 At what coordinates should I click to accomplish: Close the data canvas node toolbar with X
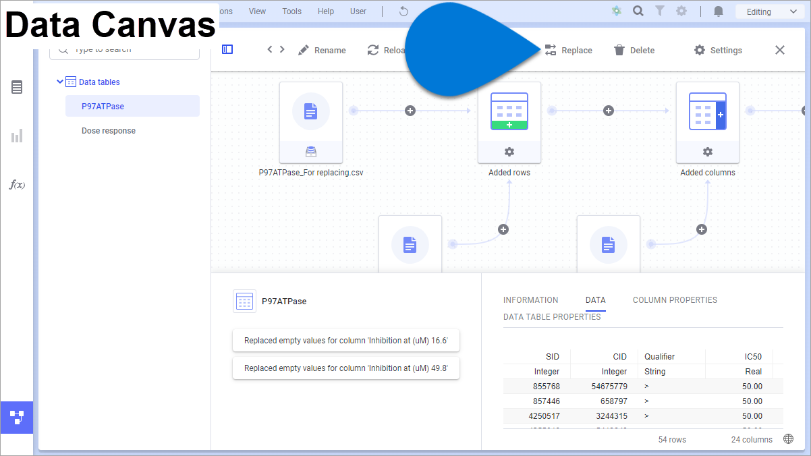(780, 50)
